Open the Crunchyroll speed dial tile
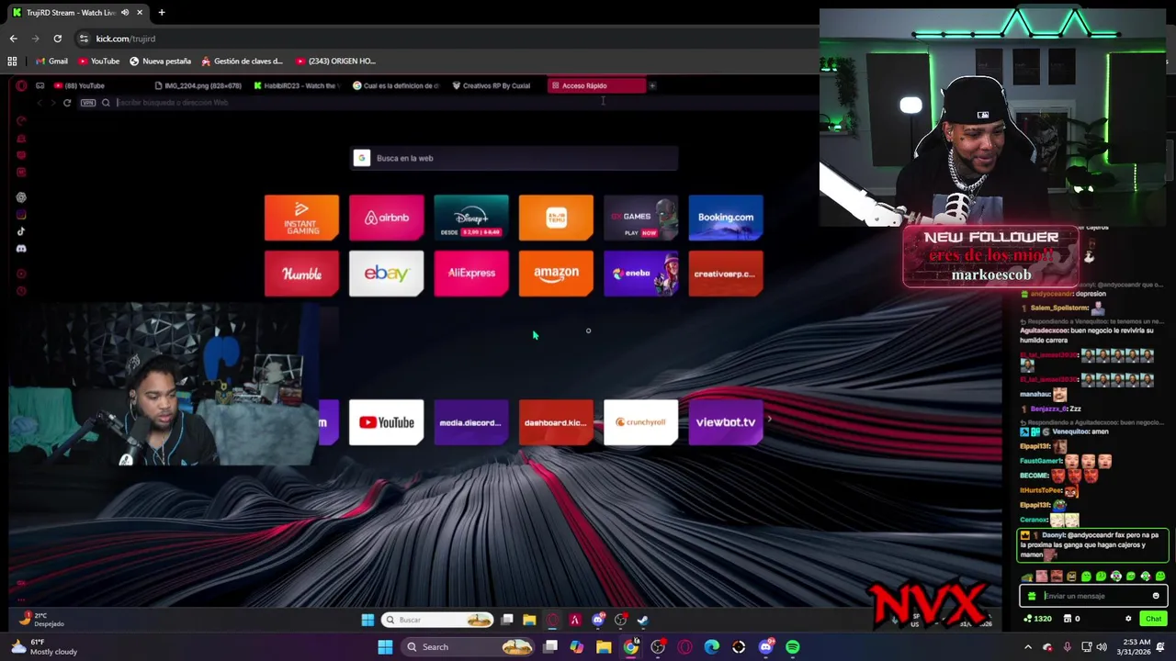This screenshot has width=1176, height=661. 640,422
